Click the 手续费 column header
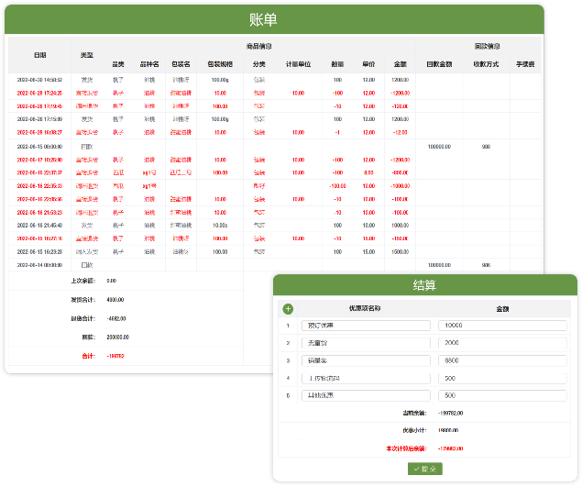The height and width of the screenshot is (487, 582). (525, 64)
